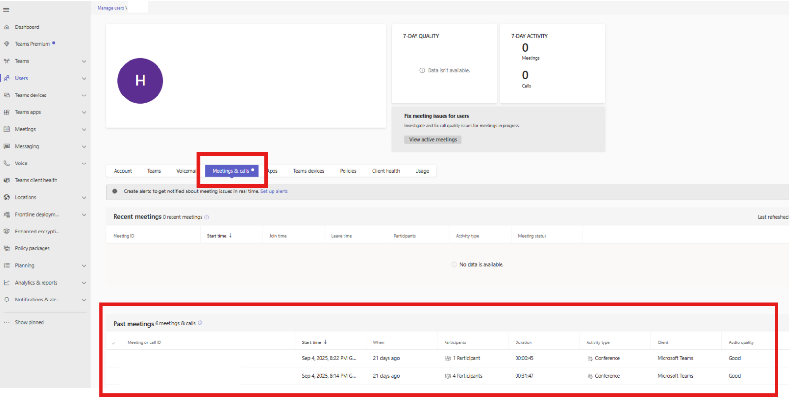Select the Voice phone icon in sidebar
Viewport: 789px width, 397px height.
[7, 163]
